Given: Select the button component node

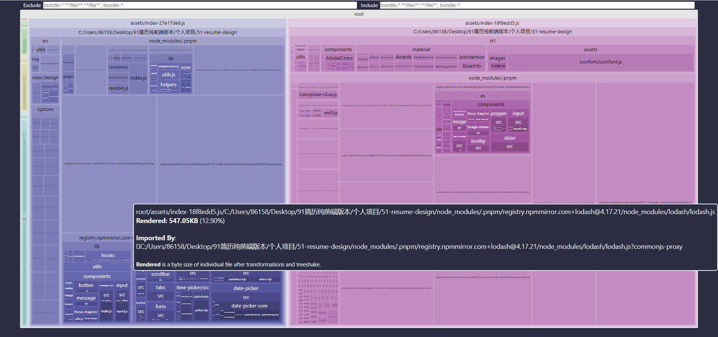Looking at the screenshot, I should coord(86,285).
